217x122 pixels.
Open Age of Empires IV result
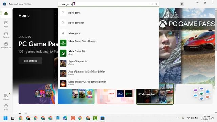point(108,63)
